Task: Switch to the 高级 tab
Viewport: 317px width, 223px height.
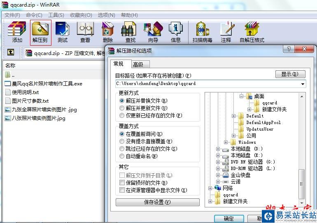Action: [x=141, y=64]
